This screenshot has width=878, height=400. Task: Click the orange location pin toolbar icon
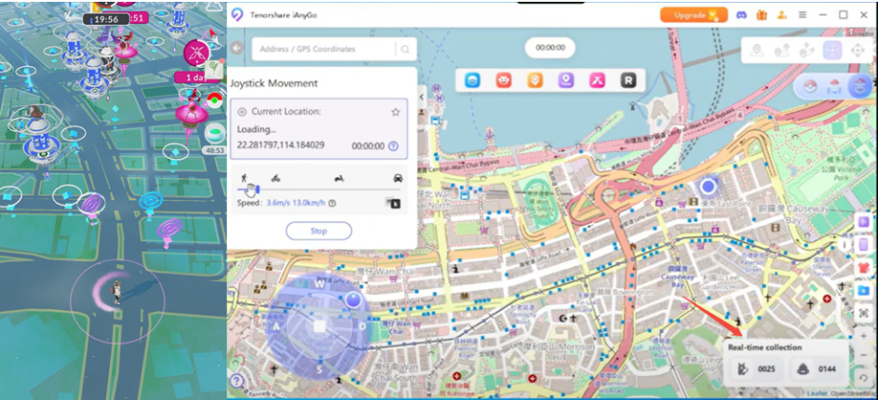point(535,81)
